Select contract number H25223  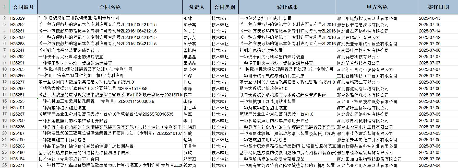[23, 101]
